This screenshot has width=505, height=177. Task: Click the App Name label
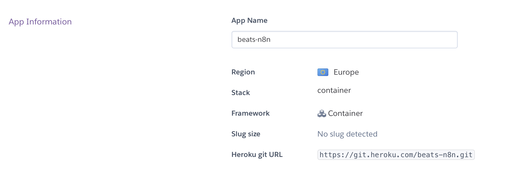[x=249, y=21]
